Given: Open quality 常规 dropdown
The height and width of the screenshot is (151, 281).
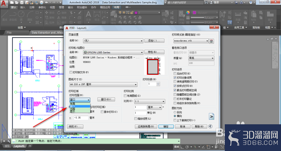Looking at the screenshot, I should pos(201,58).
